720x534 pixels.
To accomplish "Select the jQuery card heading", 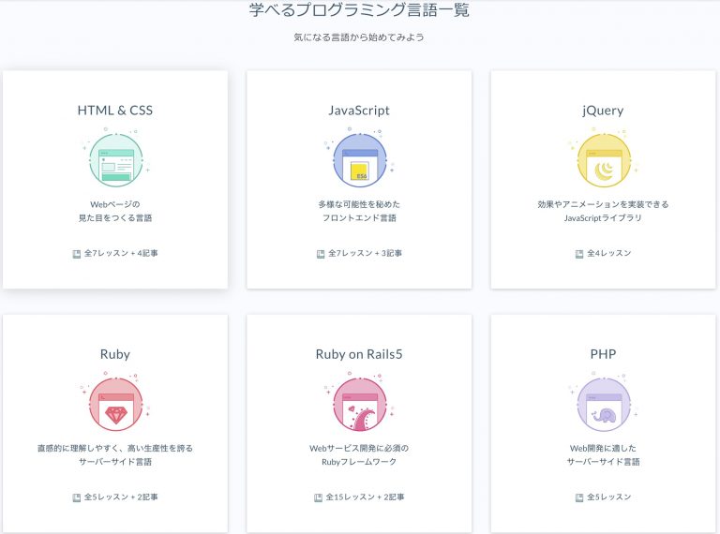I will 603,111.
